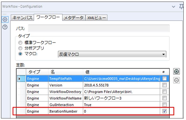The height and width of the screenshot is (120, 186).
Task: Expand the Configuration panel chevron menu
Action: pyautogui.click(x=173, y=7)
